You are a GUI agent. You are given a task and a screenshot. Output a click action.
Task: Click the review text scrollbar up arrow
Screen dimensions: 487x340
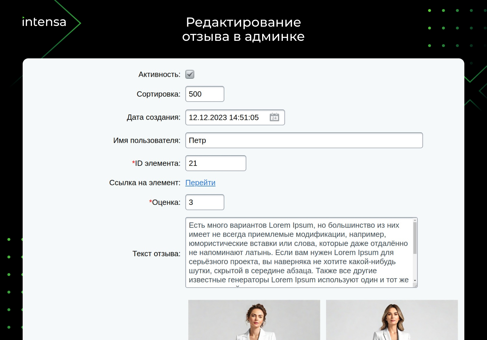click(x=415, y=220)
